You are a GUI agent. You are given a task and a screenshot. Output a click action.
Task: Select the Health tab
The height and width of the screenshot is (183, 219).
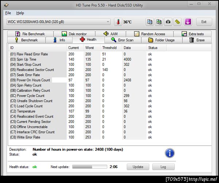pyautogui.click(x=88, y=40)
